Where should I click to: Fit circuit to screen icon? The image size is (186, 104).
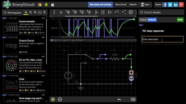(x=133, y=99)
